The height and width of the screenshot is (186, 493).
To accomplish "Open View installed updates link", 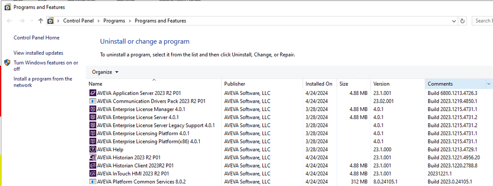I will pyautogui.click(x=39, y=53).
